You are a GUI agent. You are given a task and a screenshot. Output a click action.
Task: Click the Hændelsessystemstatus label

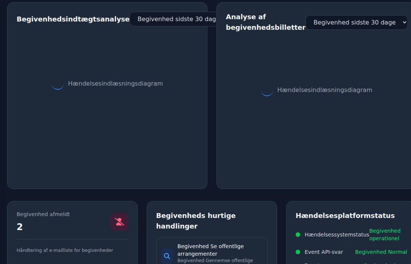coord(337,235)
